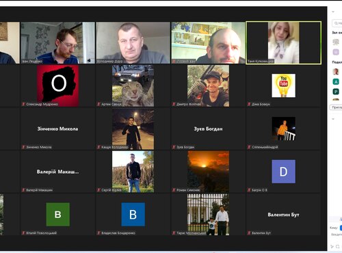Select Таня Кулковецька's highlighted video tile
This screenshot has height=253, width=342.
click(283, 42)
